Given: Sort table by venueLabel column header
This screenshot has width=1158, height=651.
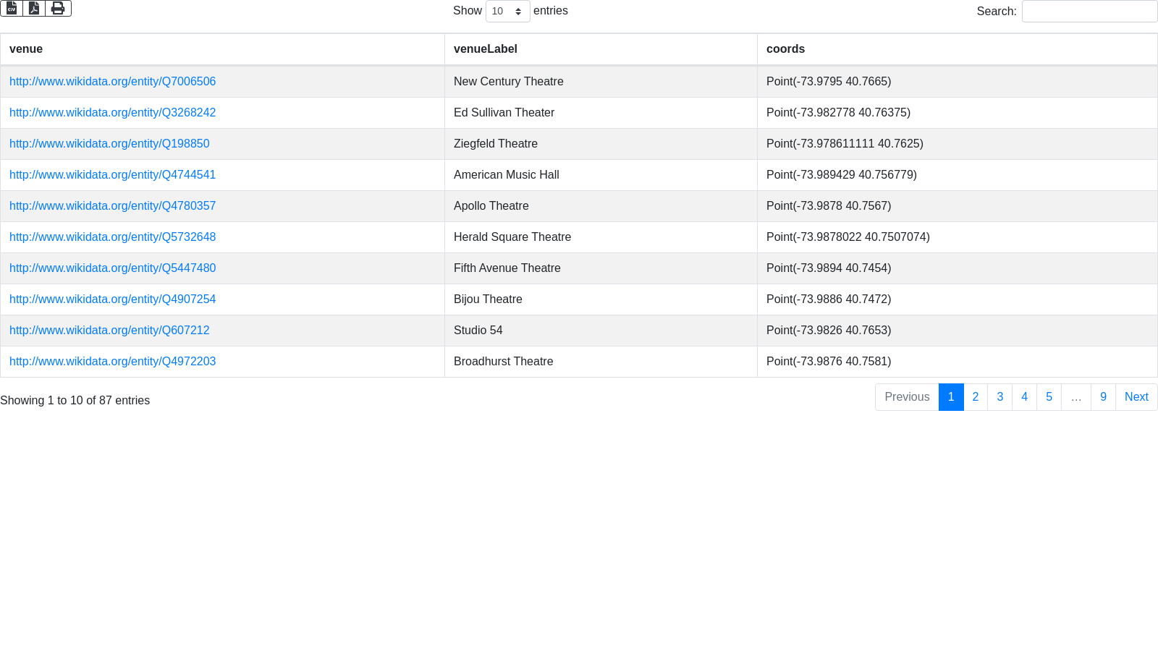Looking at the screenshot, I should [x=486, y=49].
